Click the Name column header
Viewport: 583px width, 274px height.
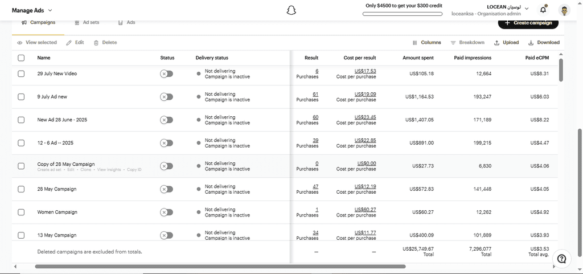tap(44, 58)
